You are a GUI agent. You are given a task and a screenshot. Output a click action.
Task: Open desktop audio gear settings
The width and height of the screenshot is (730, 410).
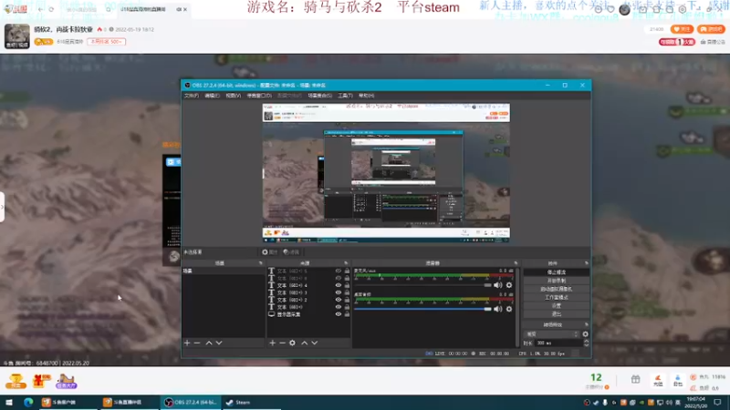pyautogui.click(x=509, y=309)
